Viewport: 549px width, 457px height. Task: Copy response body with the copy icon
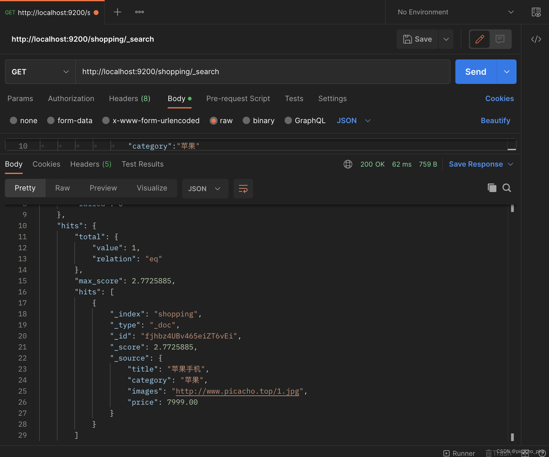[492, 188]
